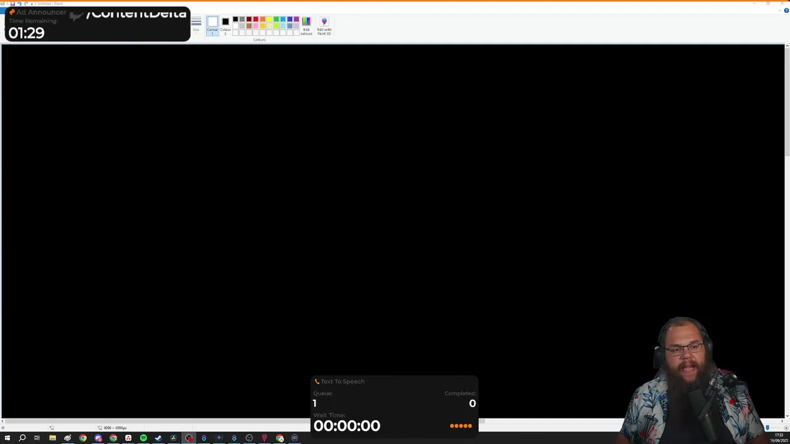Open the taskbar Search icon
Screen dimensions: 790x444
click(22, 438)
